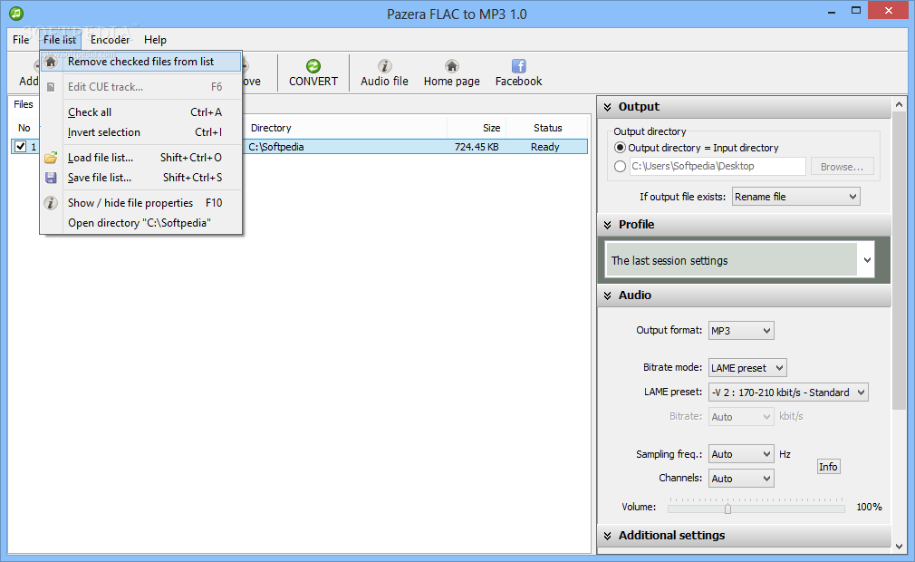Click the Size column header
Image resolution: width=915 pixels, height=562 pixels.
[477, 128]
